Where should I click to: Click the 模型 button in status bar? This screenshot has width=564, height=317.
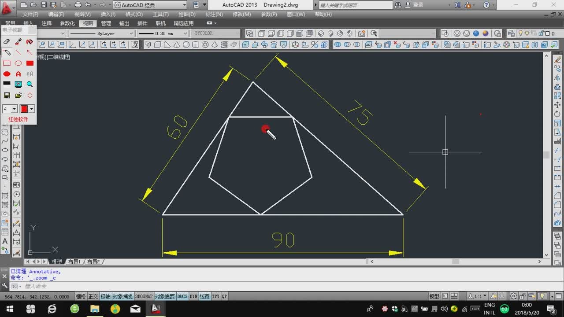[x=434, y=297]
